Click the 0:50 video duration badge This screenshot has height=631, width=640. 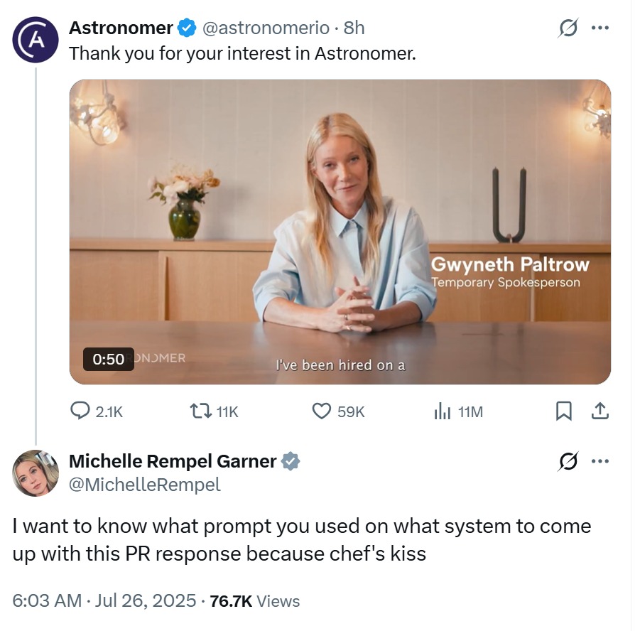[108, 360]
